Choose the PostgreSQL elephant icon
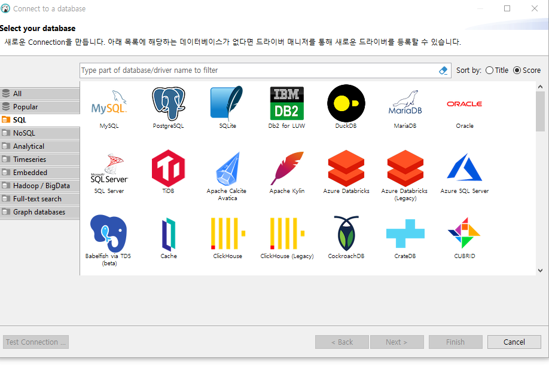The image size is (549, 365). pyautogui.click(x=169, y=104)
